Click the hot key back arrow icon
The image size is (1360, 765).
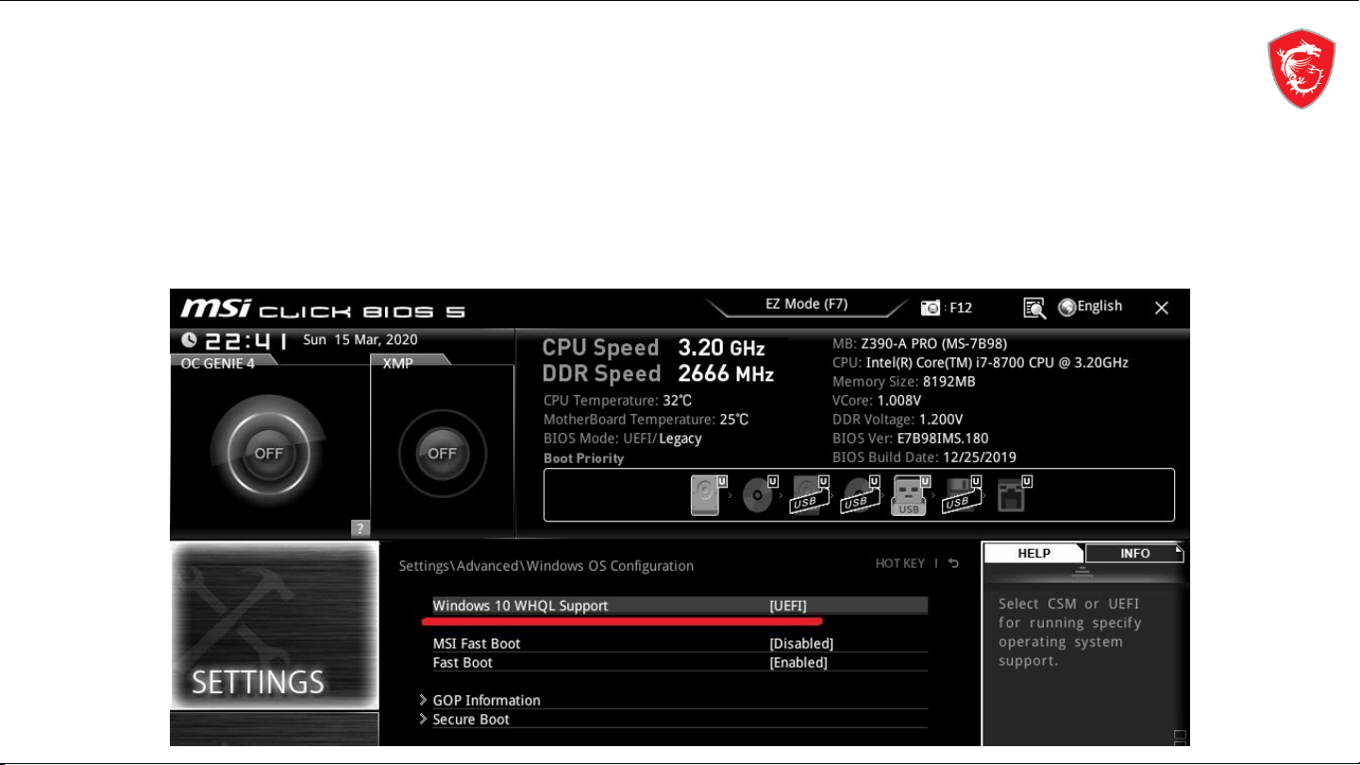pos(953,564)
